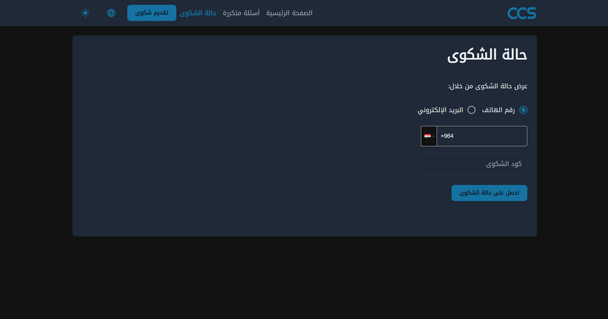Go to أسئلة متكررة page
The height and width of the screenshot is (319, 608).
click(241, 13)
